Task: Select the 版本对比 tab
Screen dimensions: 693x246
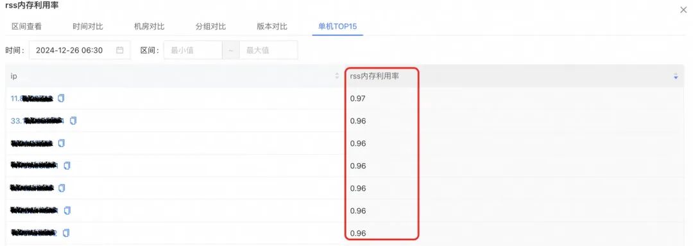Action: (x=272, y=26)
